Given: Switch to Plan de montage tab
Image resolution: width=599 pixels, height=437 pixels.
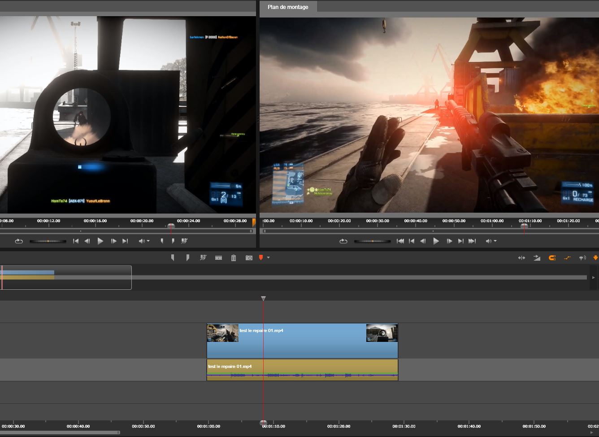Looking at the screenshot, I should click(288, 7).
